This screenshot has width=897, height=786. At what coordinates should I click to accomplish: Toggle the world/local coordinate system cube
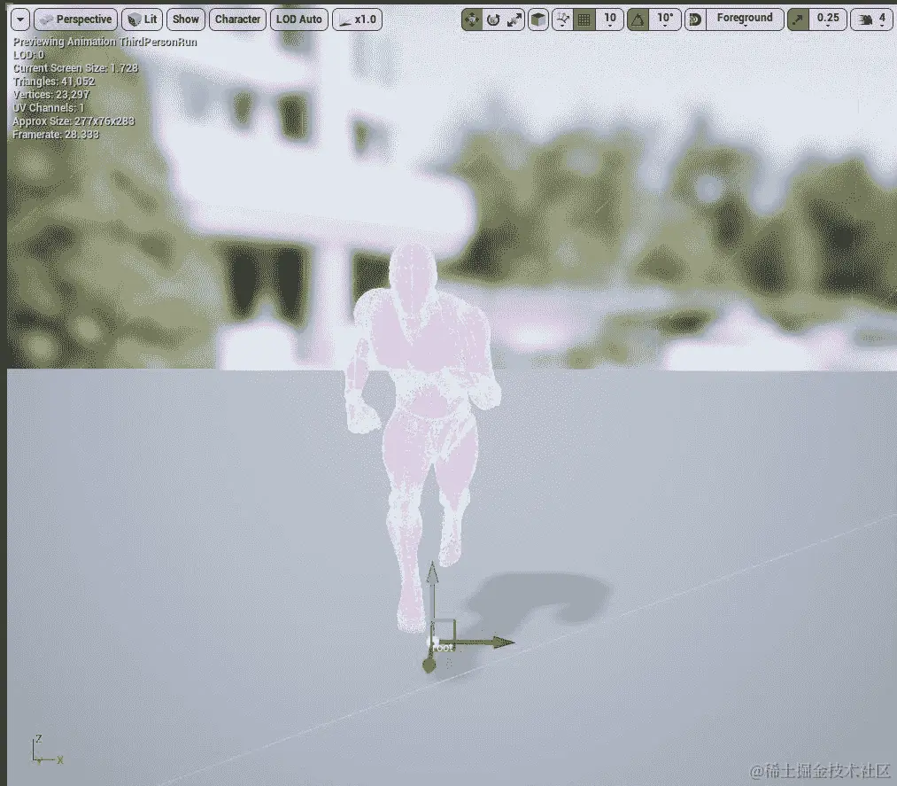tap(537, 20)
